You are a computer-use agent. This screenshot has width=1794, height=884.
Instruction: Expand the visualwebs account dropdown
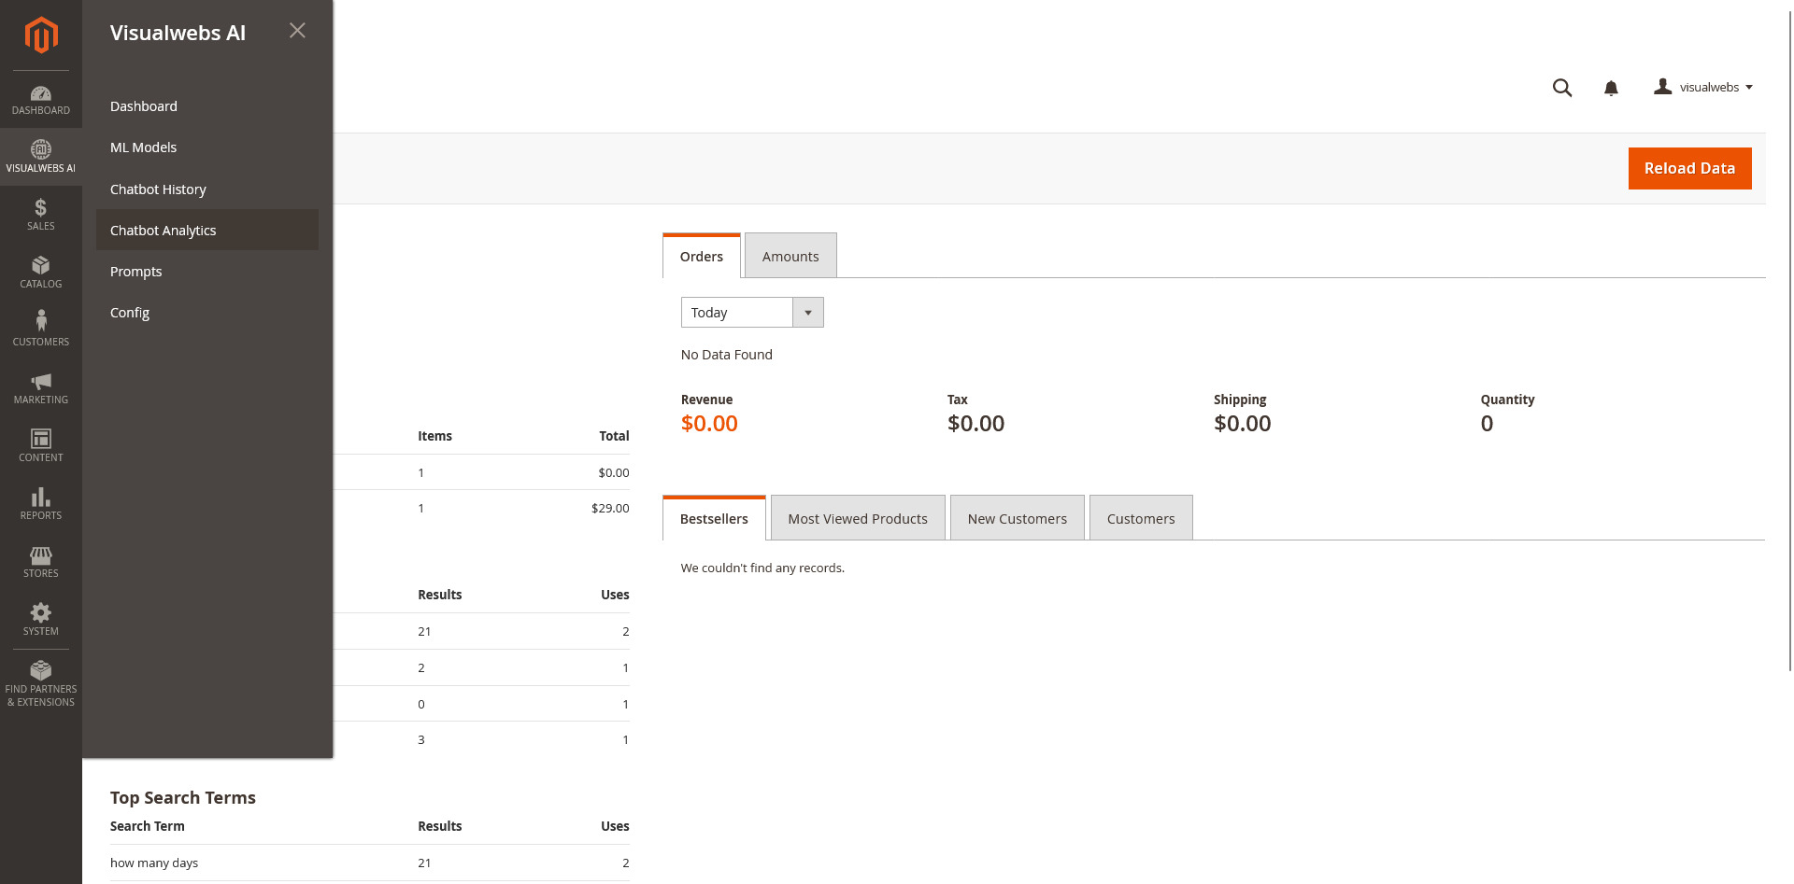click(x=1703, y=87)
